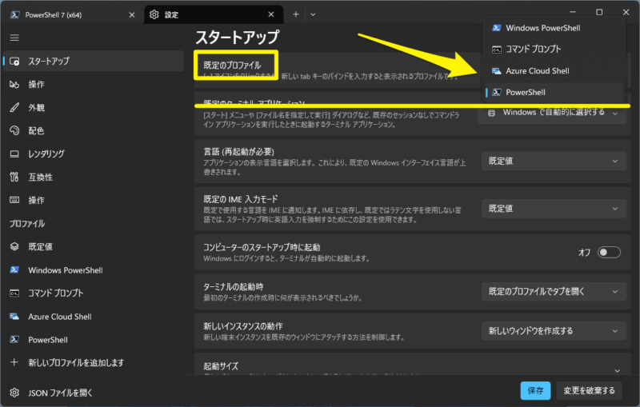Open コマンド プロンプト profile in sidebar

tap(93, 293)
